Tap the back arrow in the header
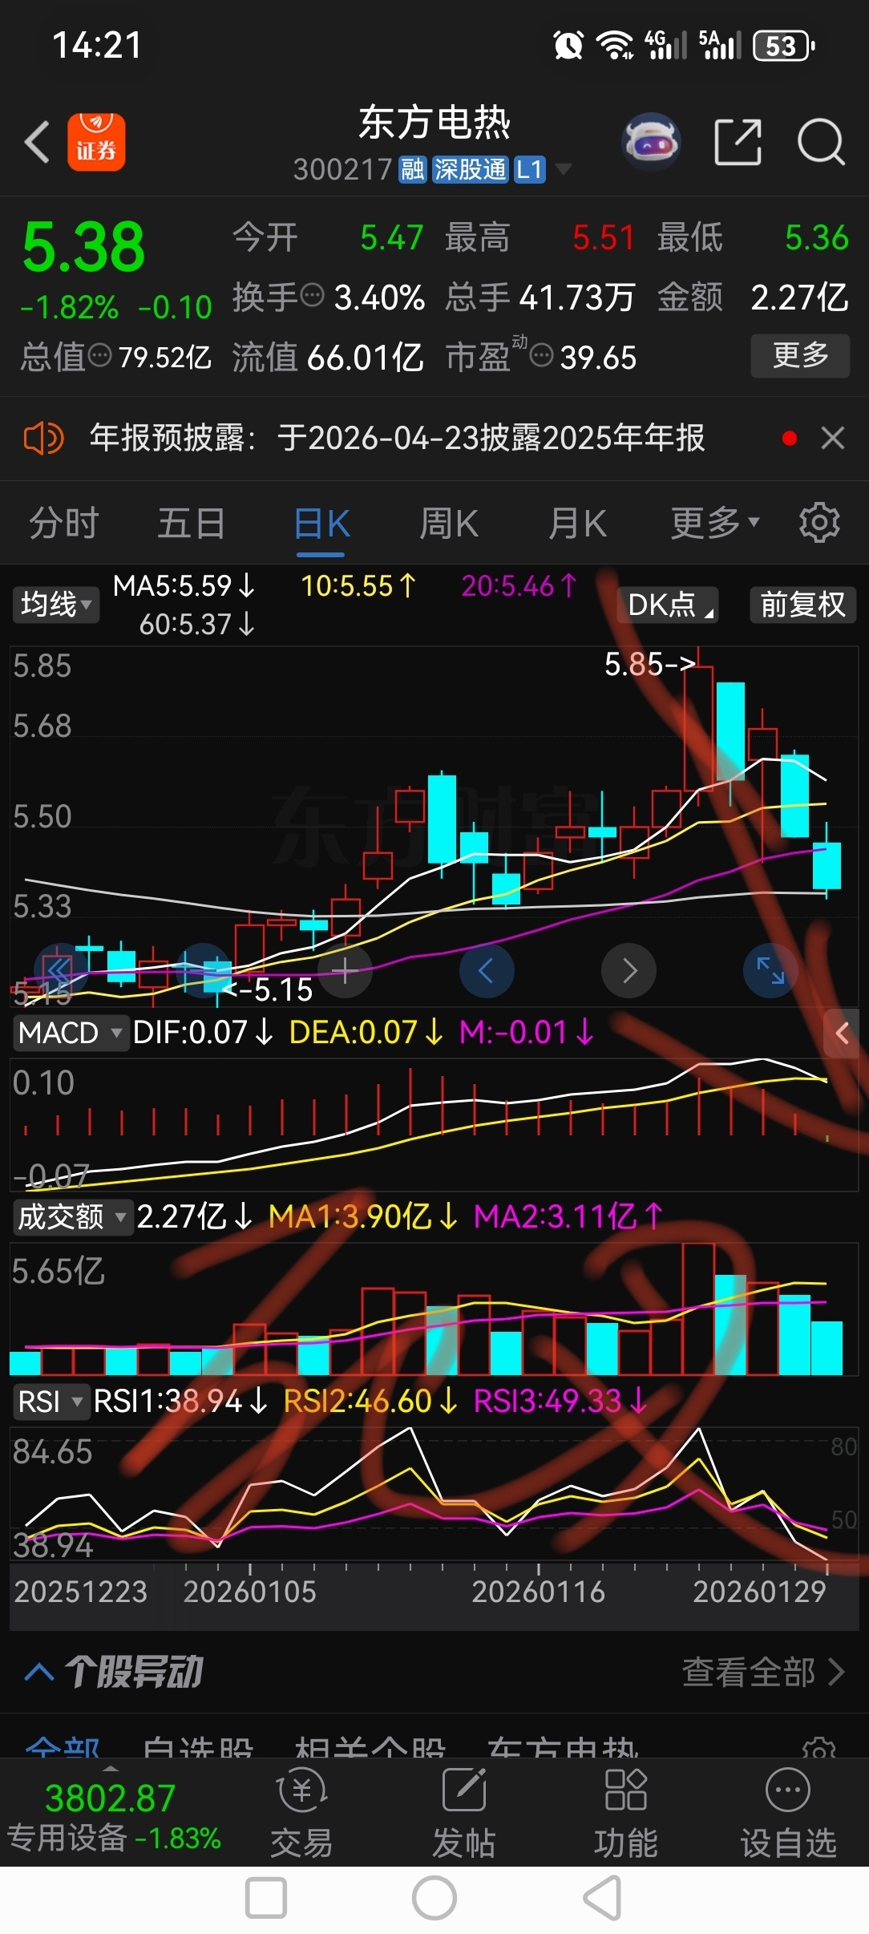 pyautogui.click(x=37, y=142)
